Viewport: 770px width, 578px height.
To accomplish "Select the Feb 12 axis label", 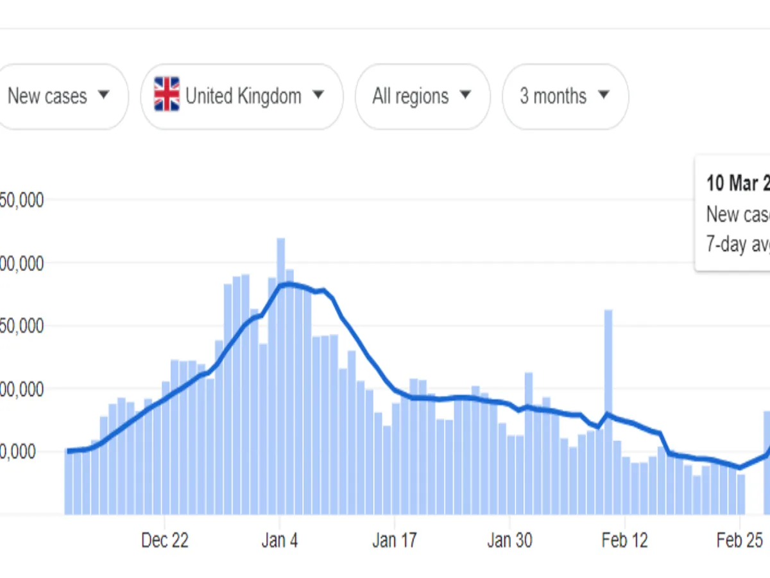I will click(624, 541).
